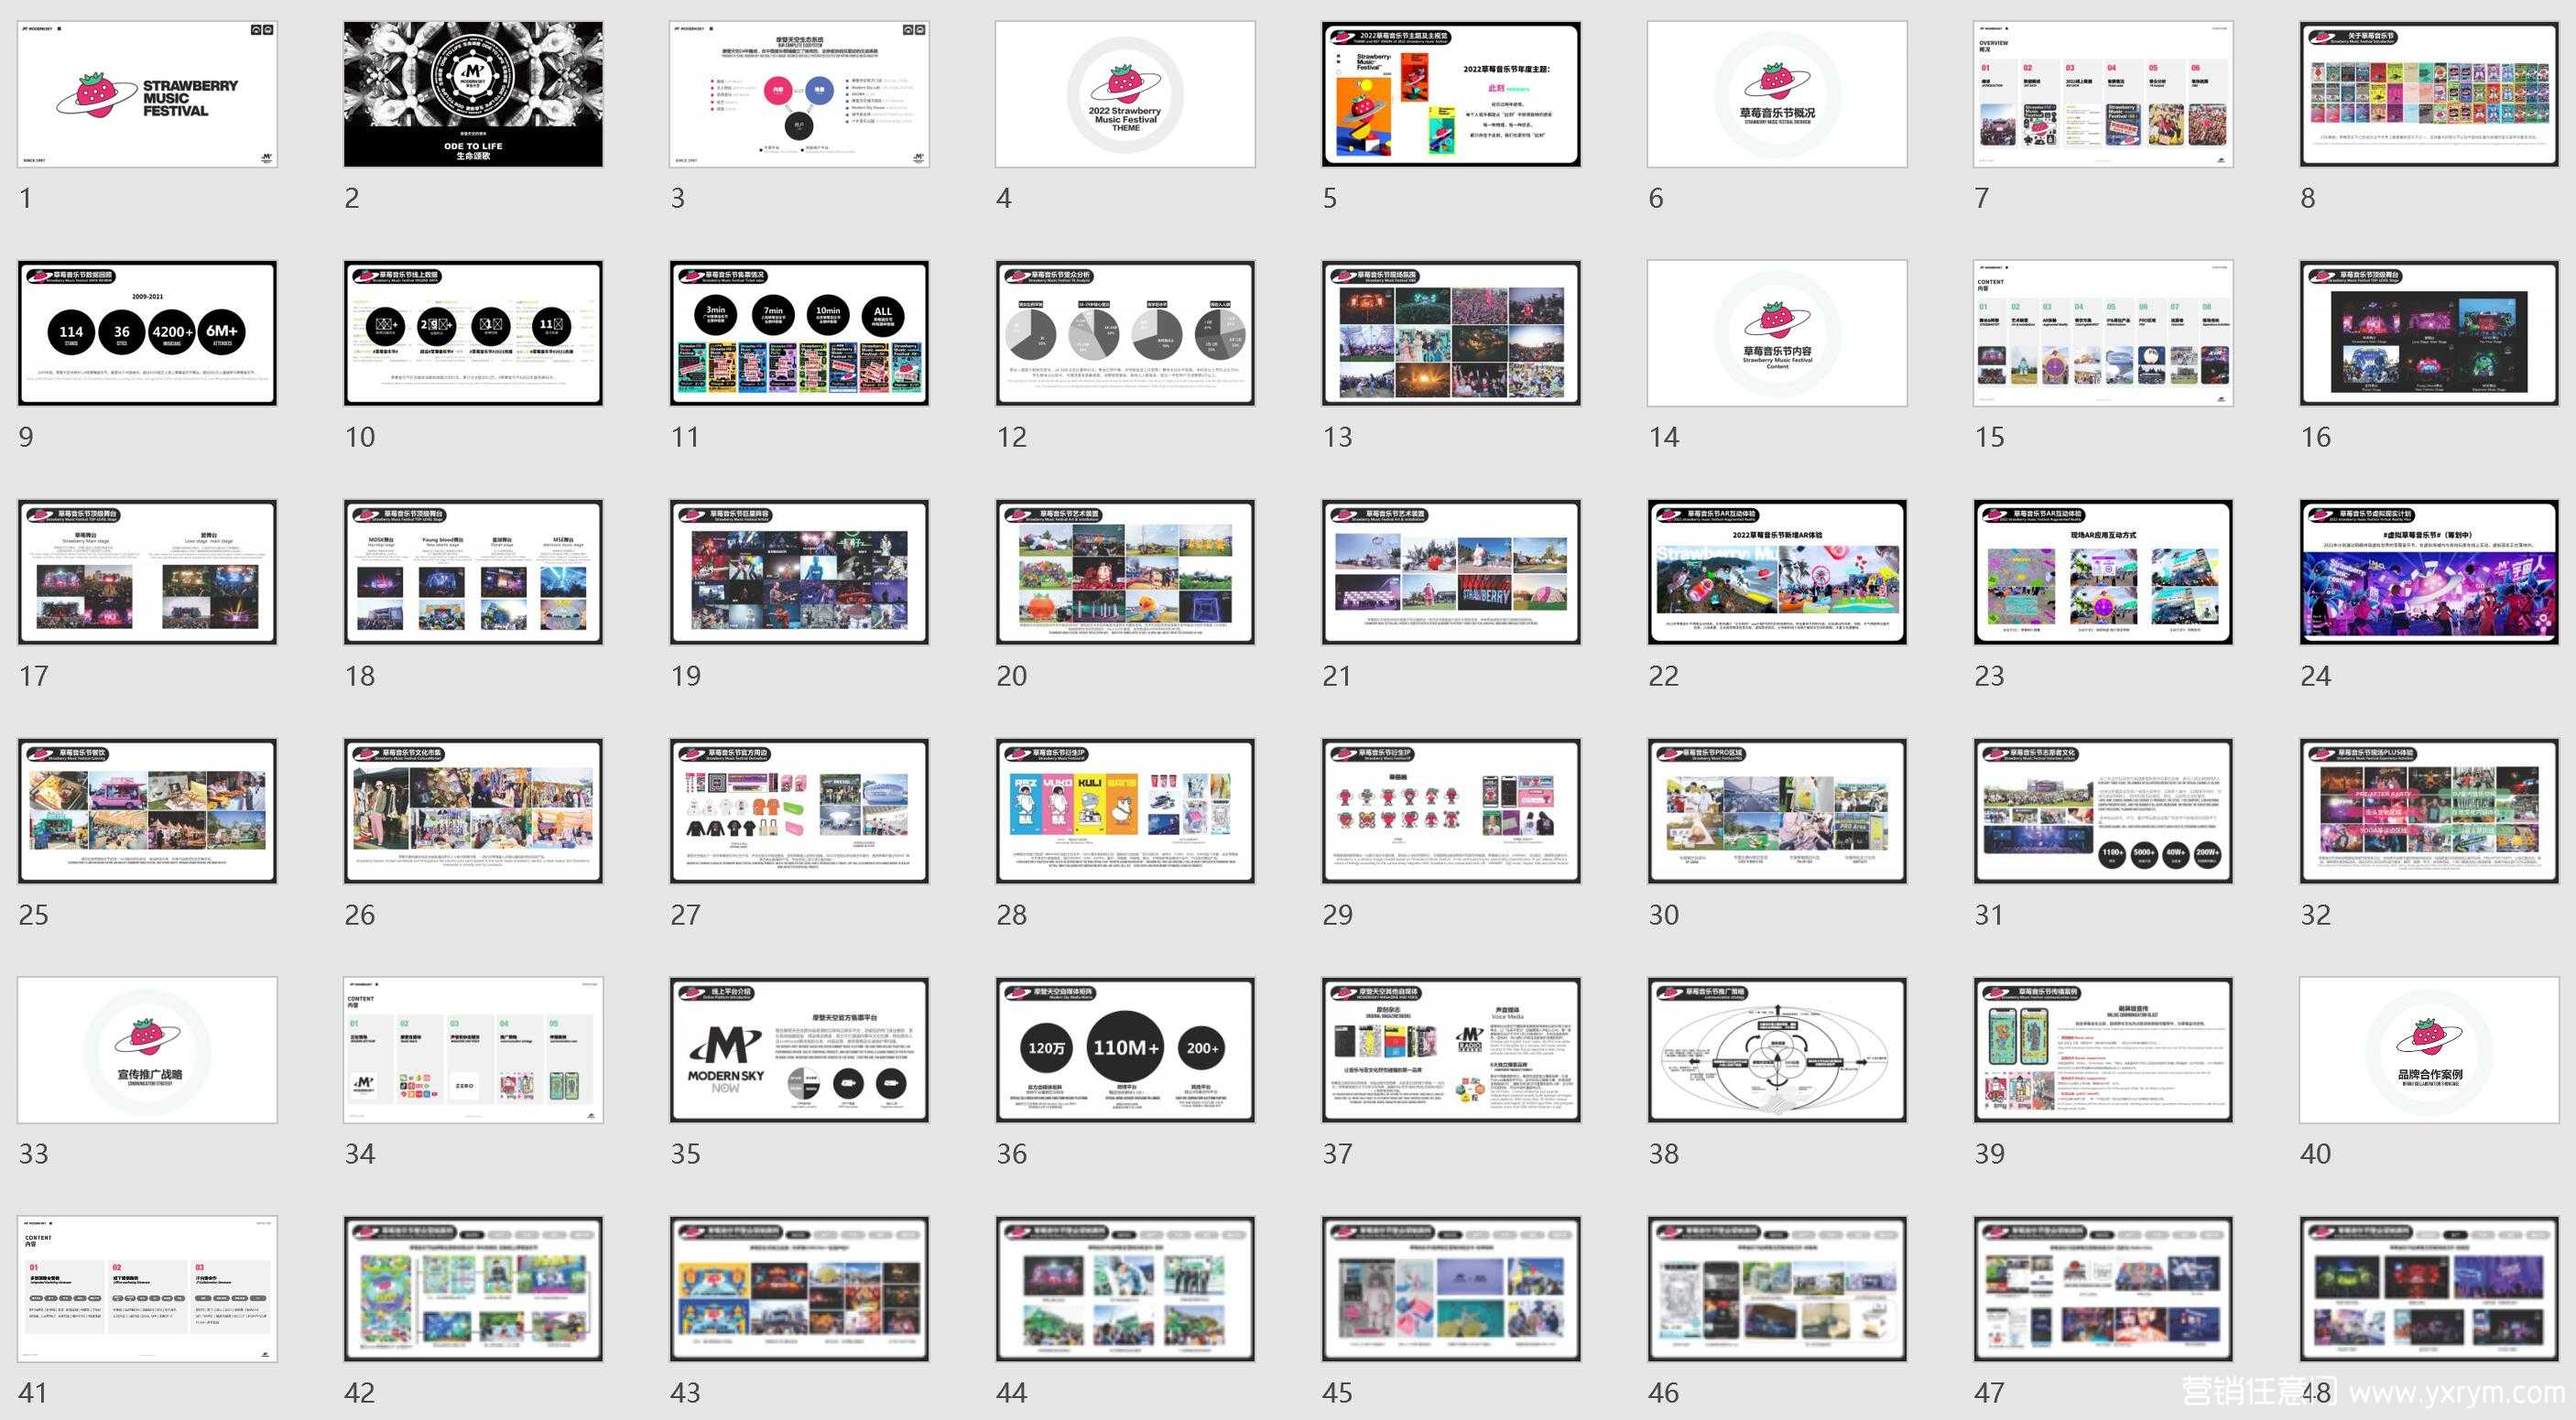This screenshot has width=2576, height=1420.
Task: Choose slide 27 official merchandise t-shirts thumbnail
Action: (x=799, y=811)
